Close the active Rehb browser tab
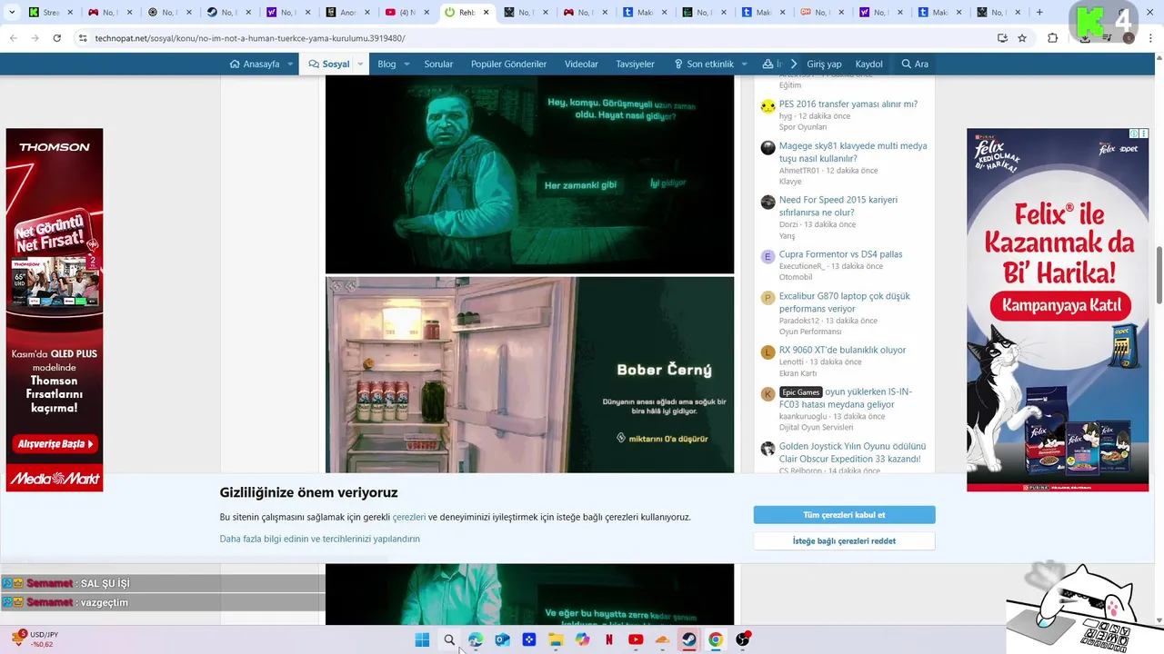1164x654 pixels. pos(486,13)
